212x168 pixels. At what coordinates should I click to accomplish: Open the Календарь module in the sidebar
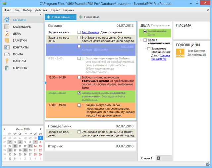(22, 27)
